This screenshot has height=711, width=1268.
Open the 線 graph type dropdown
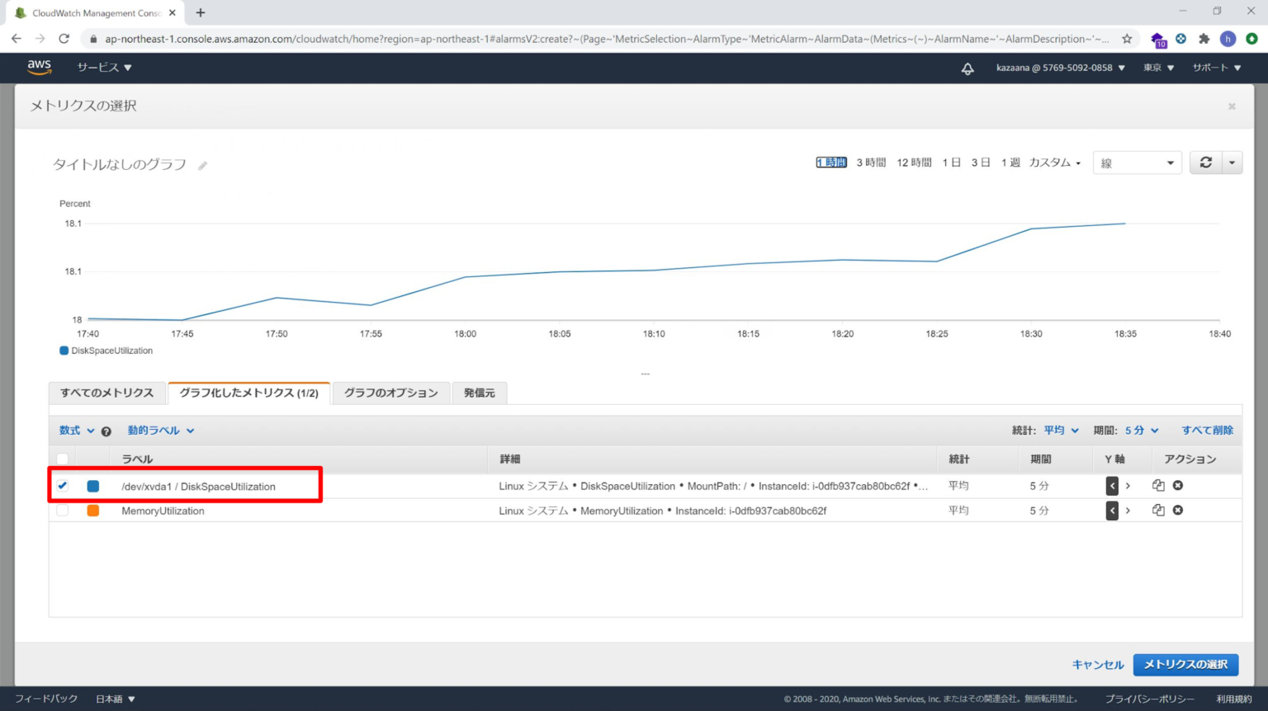tap(1137, 162)
